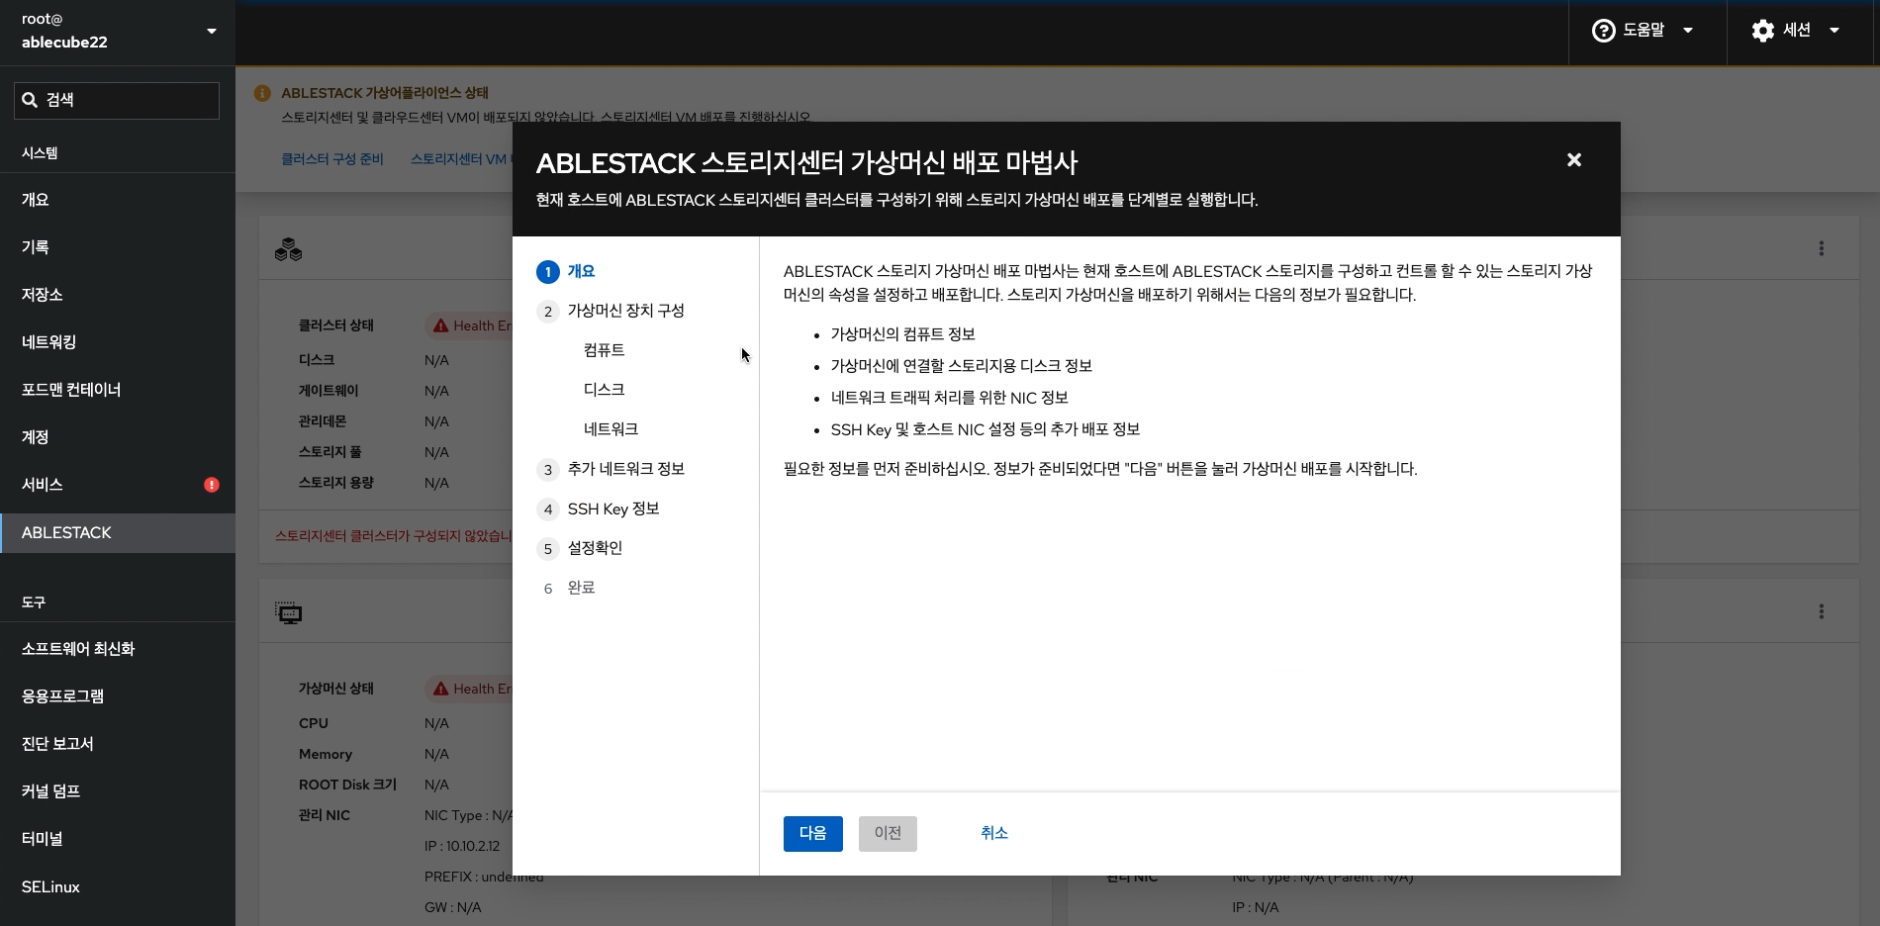Click the 취소 link to cancel the wizard
The image size is (1880, 926).
(x=994, y=833)
